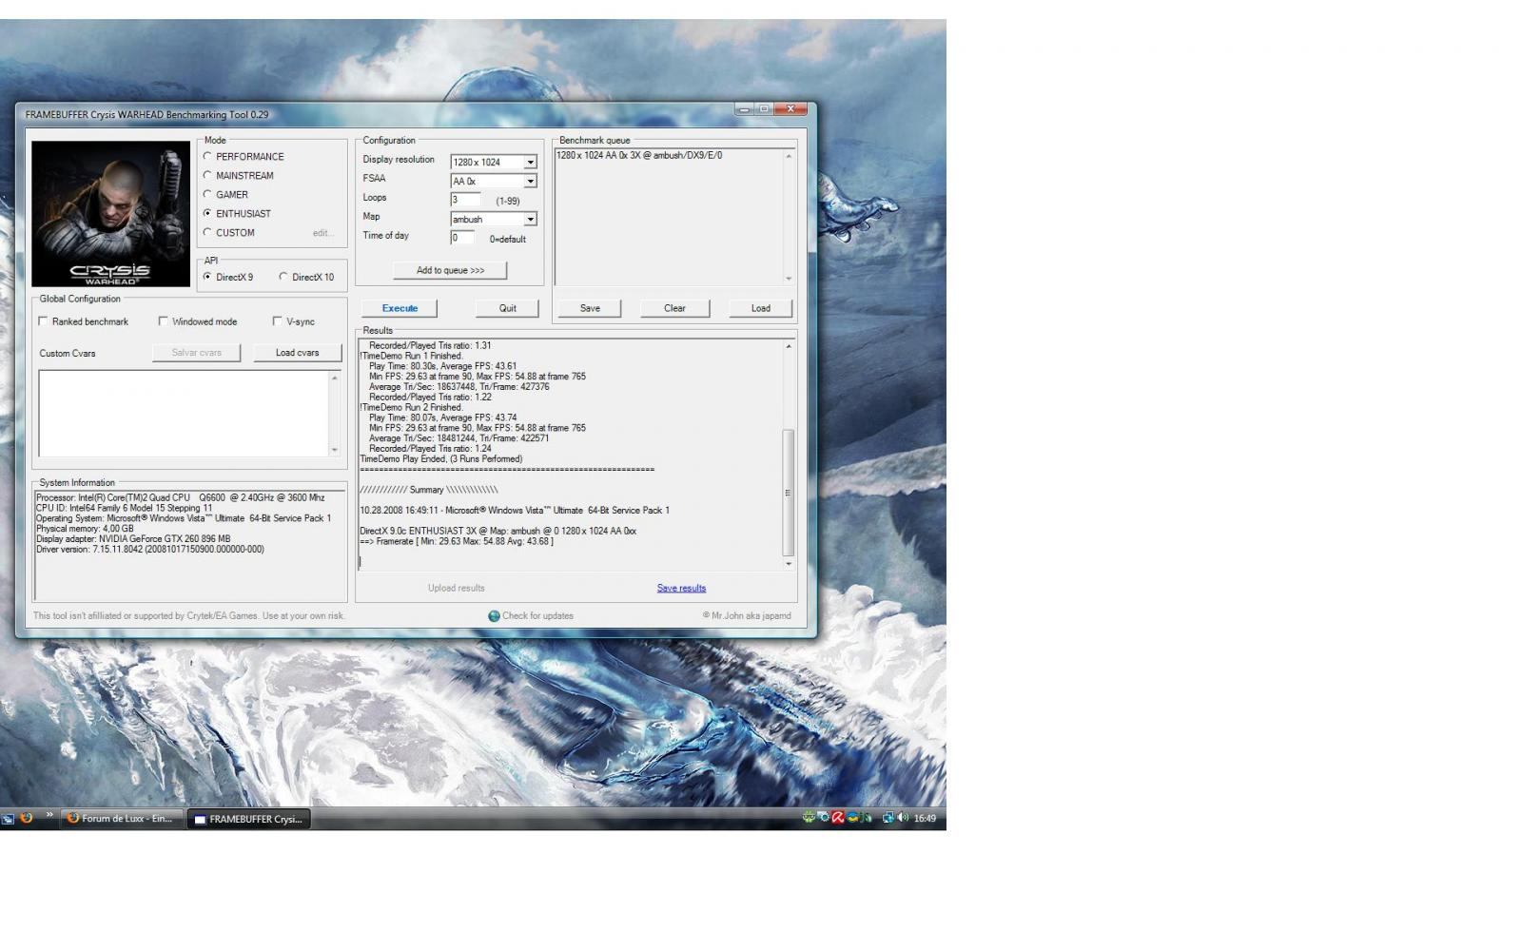
Task: Click the Check for updates link
Action: [x=537, y=616]
